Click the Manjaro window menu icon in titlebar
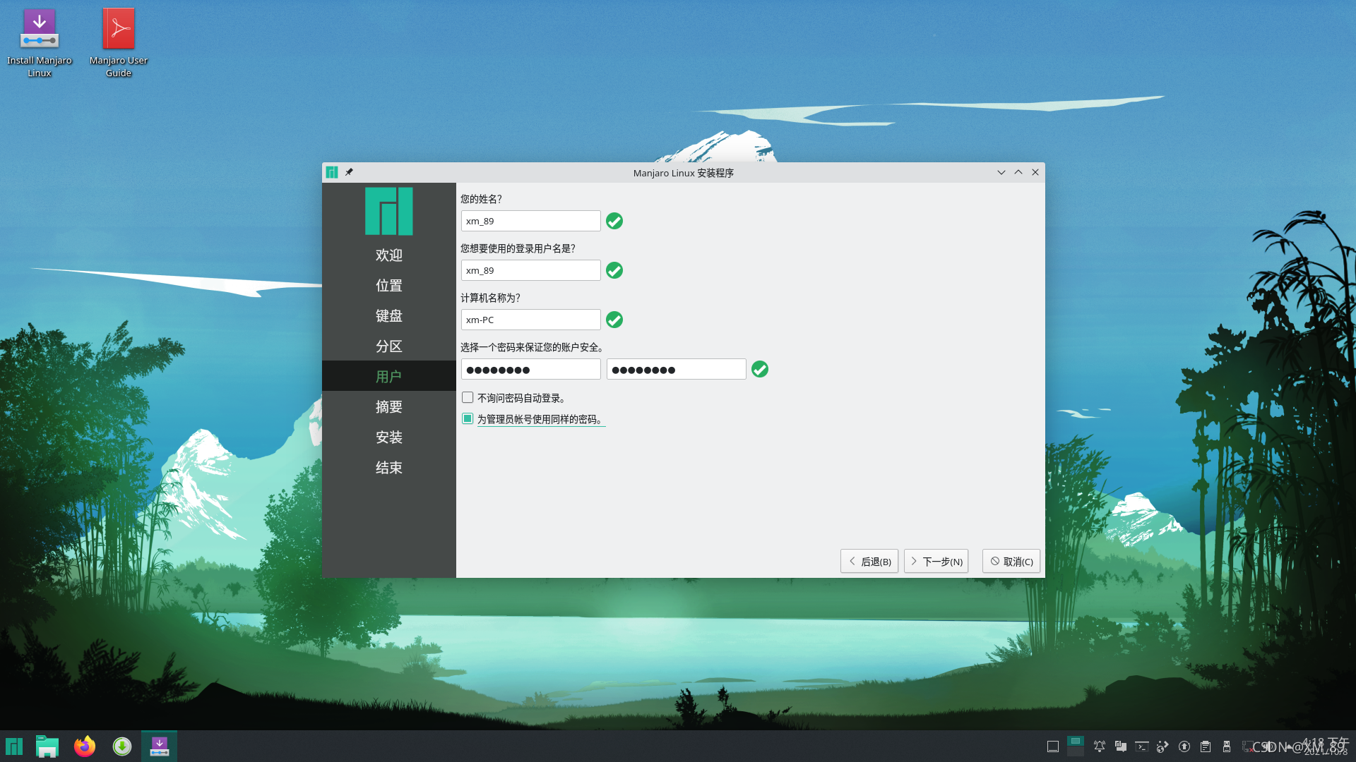Screen dimensions: 1356x762 (x=332, y=172)
